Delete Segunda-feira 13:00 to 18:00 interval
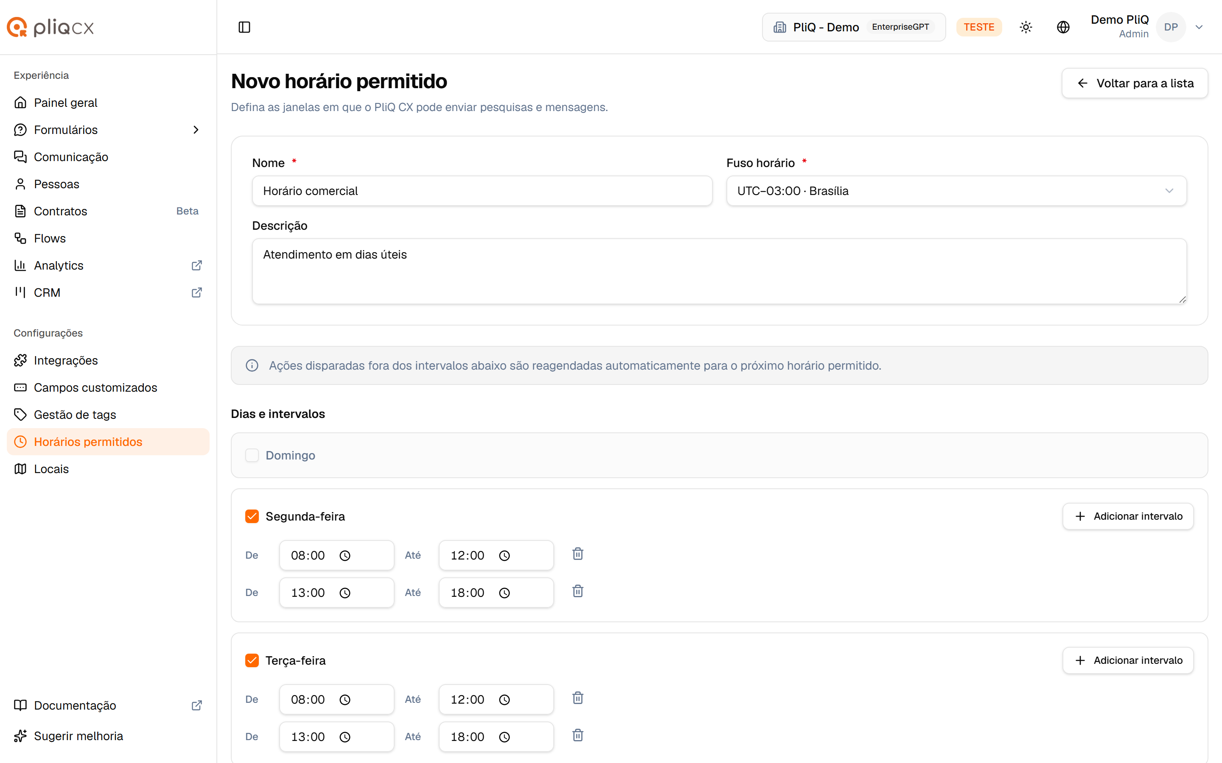 pyautogui.click(x=577, y=591)
